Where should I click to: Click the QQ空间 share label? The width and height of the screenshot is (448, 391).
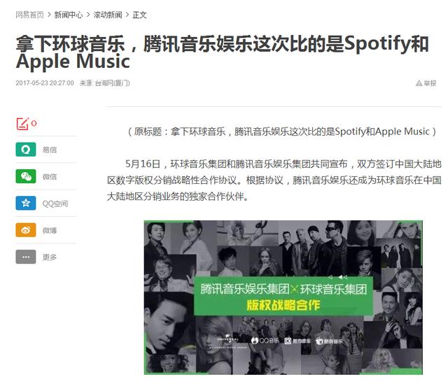click(x=55, y=204)
